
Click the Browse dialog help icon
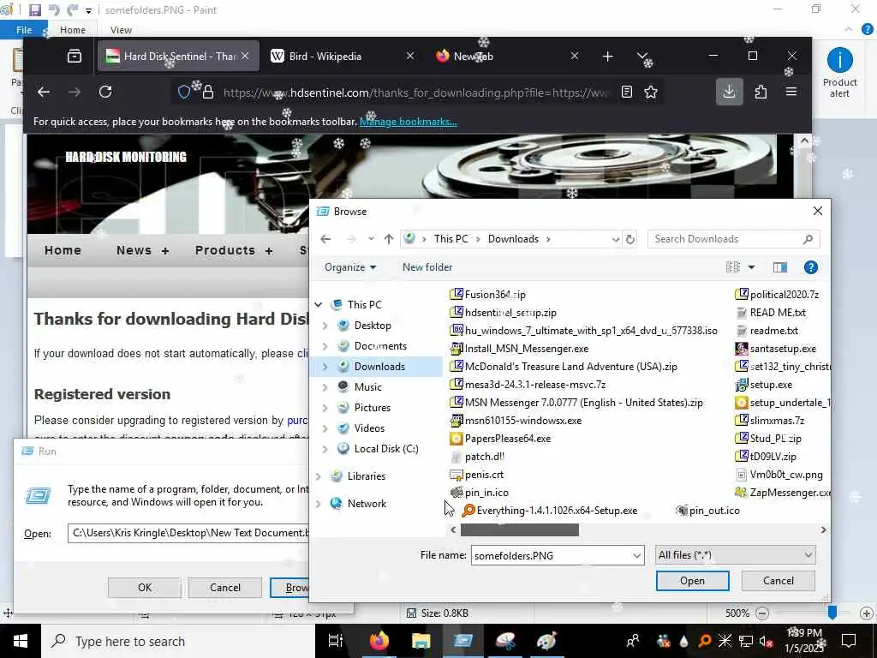pyautogui.click(x=810, y=267)
